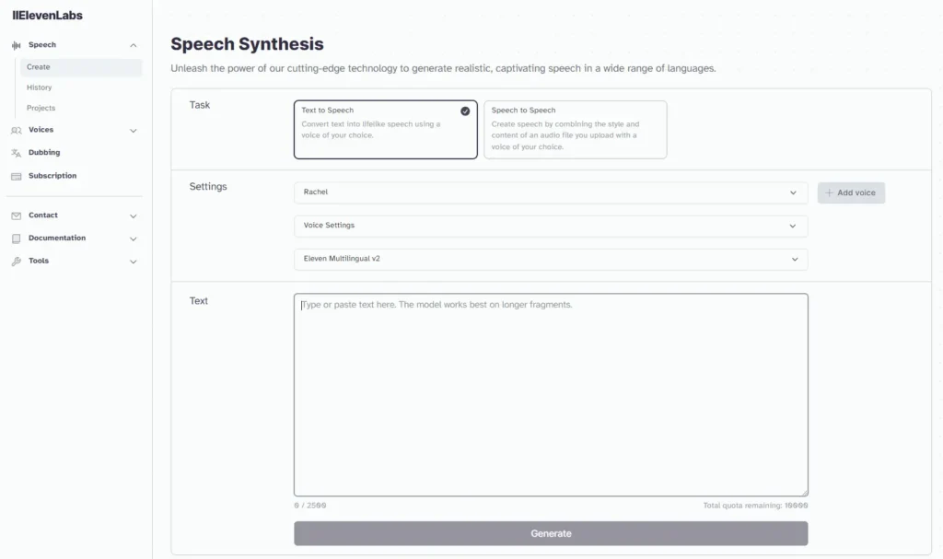Viewport: 943px width, 559px height.
Task: Click the Documentation book icon
Action: coord(17,239)
